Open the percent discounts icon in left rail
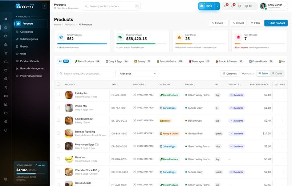 click(6, 87)
